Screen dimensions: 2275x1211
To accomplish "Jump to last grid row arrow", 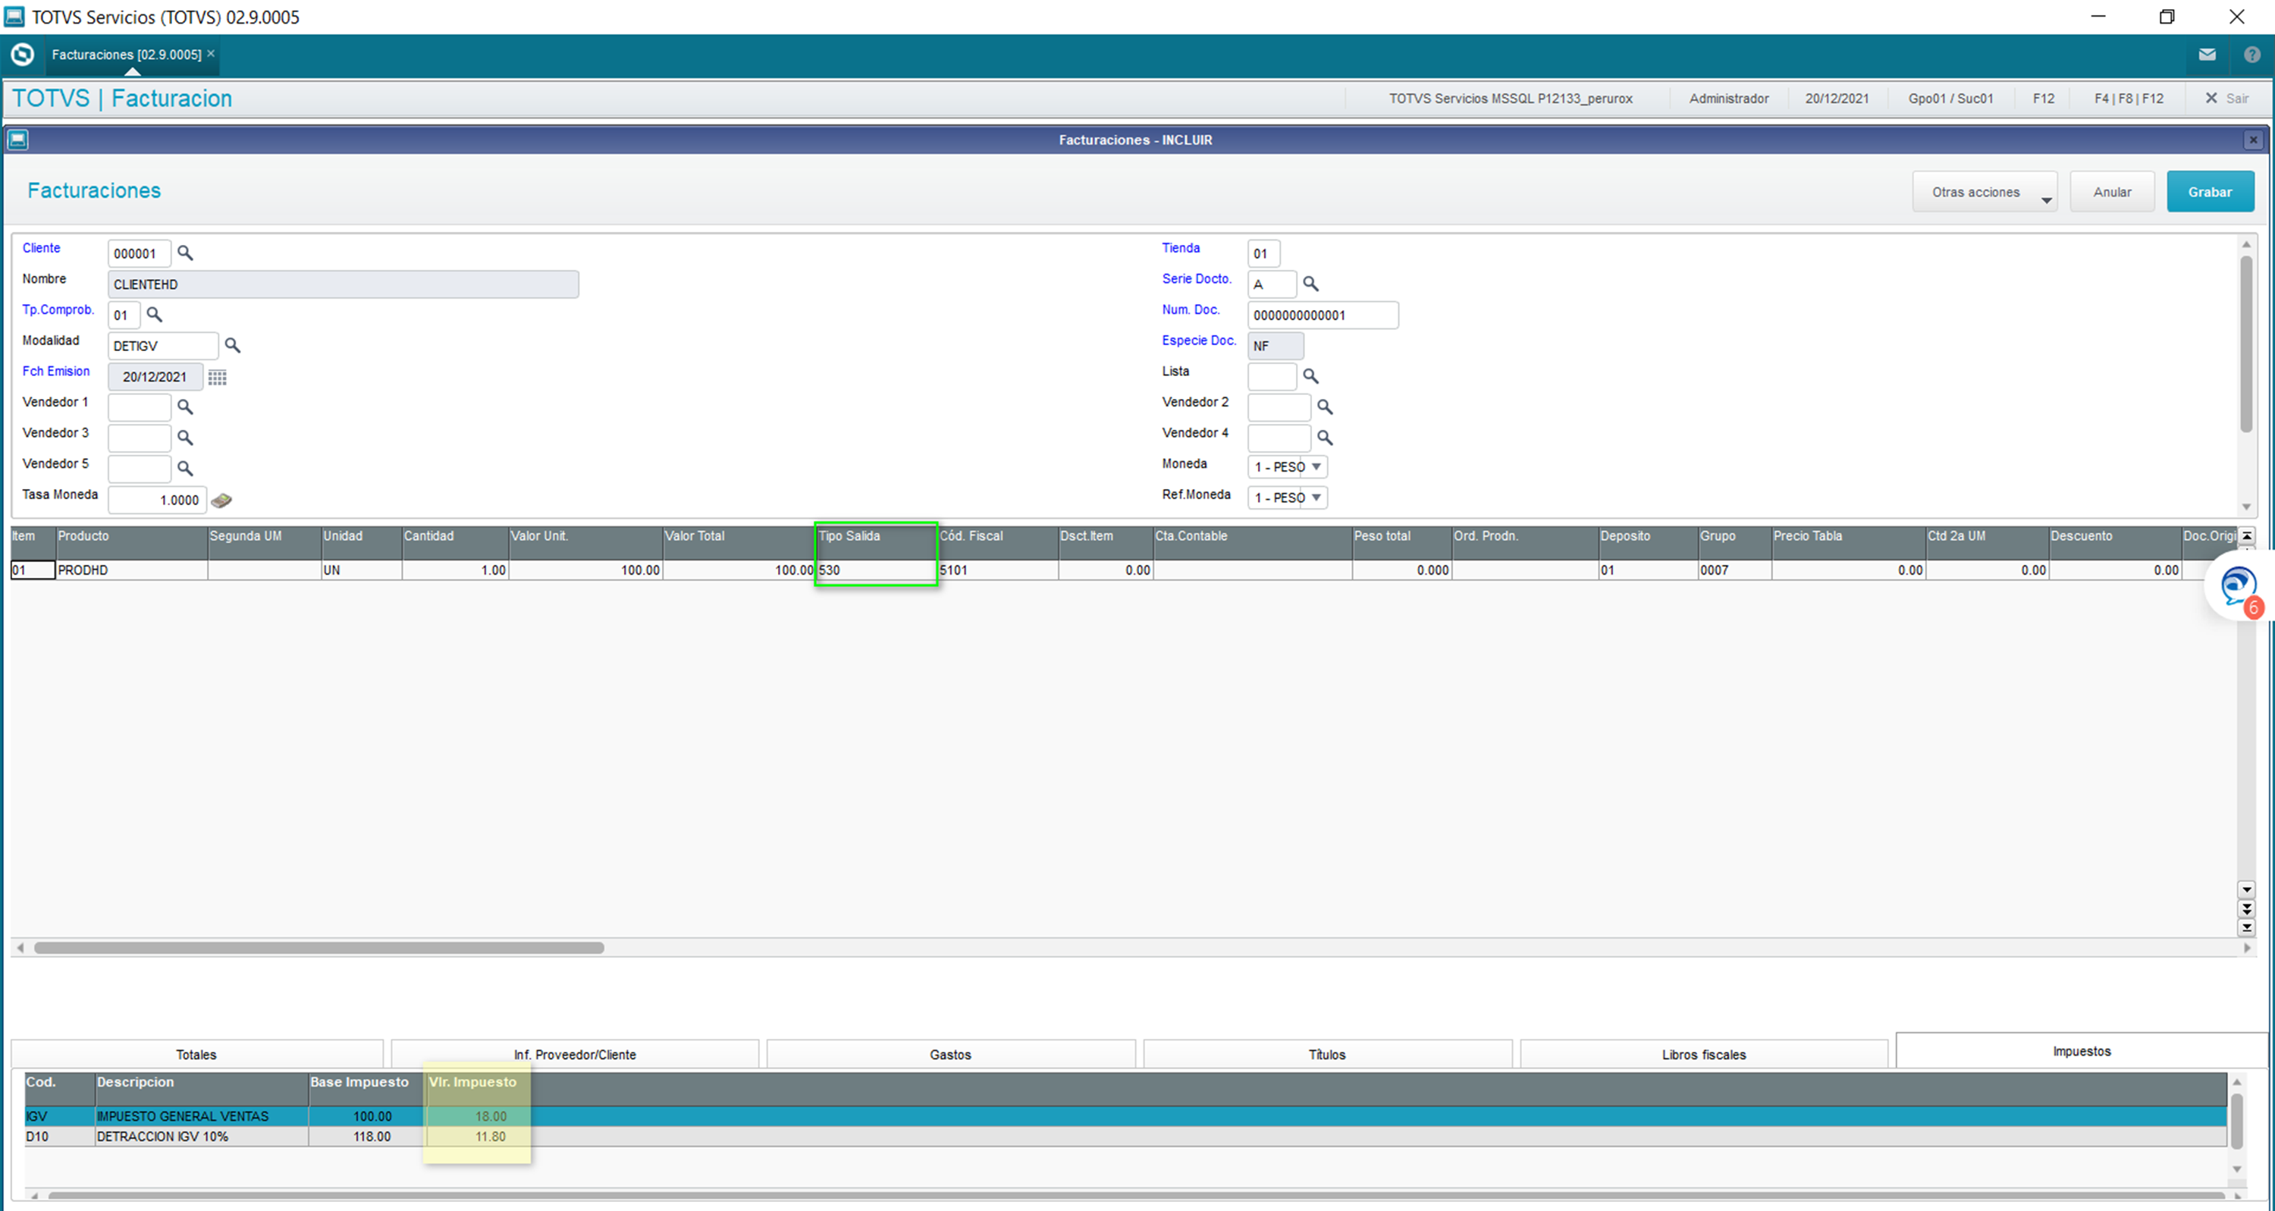I will pyautogui.click(x=2247, y=927).
